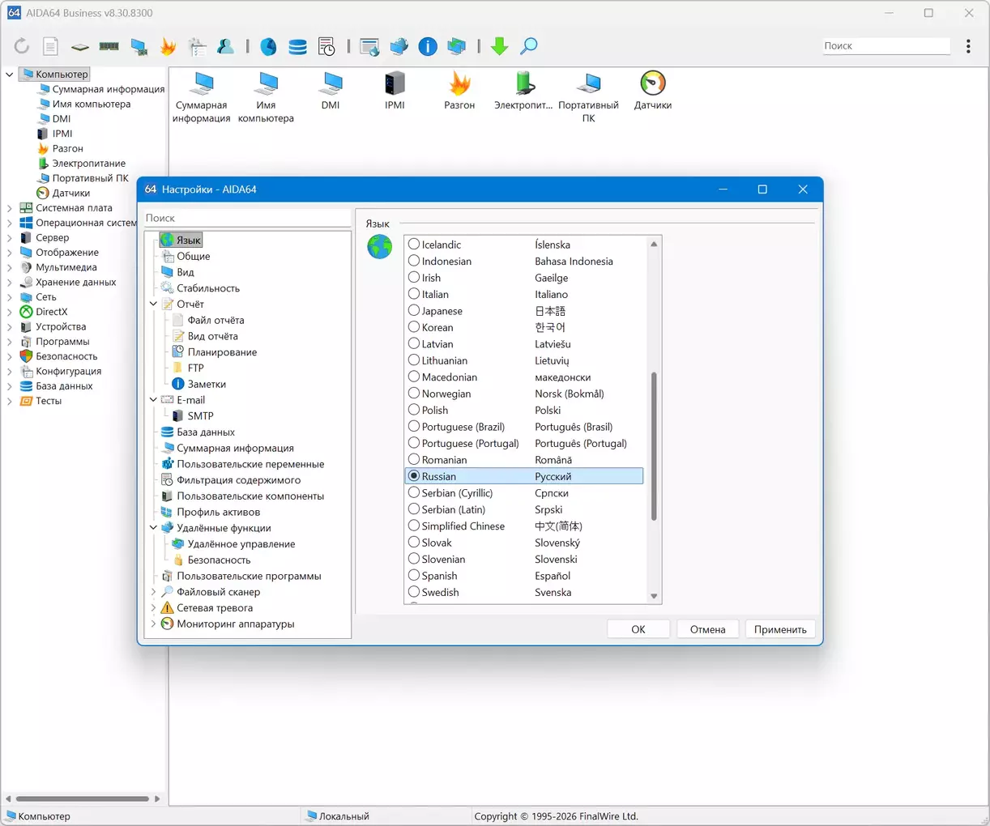Expand the Системная плата tree node
990x826 pixels.
click(10, 208)
